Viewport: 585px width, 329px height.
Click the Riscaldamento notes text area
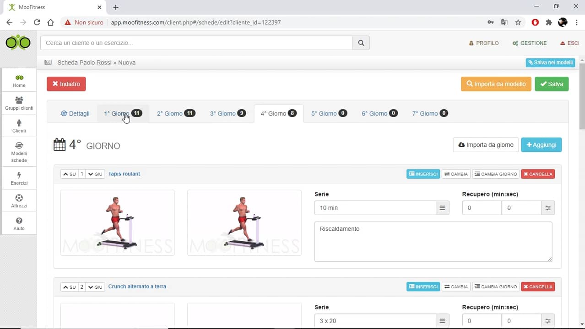pyautogui.click(x=433, y=242)
